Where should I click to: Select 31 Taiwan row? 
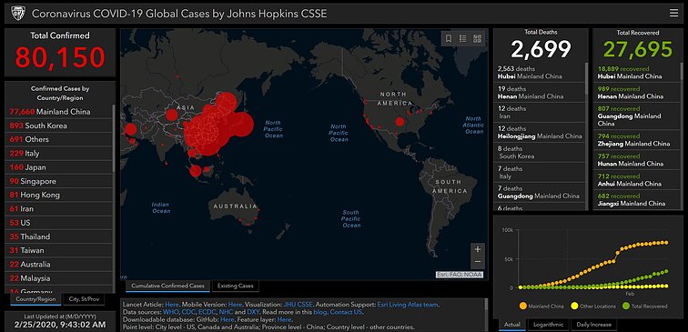point(59,250)
